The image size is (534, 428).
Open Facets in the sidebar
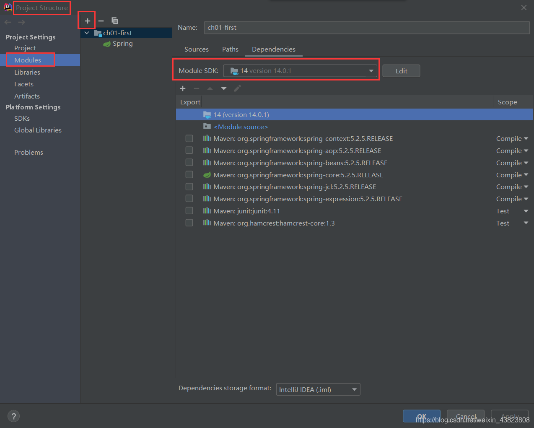24,84
